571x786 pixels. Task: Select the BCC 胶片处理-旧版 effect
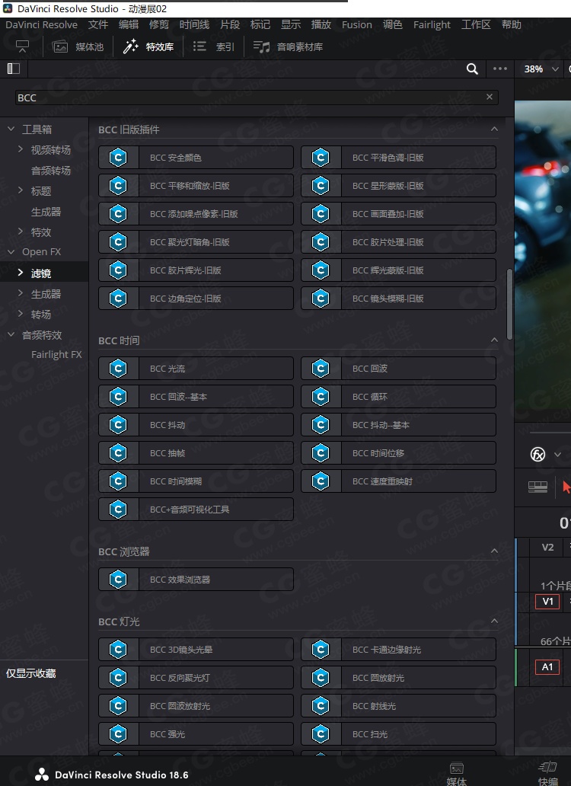point(398,241)
